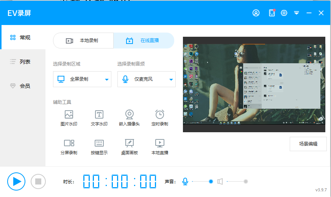Open 桌面画板 desktop drawing board
Image resolution: width=331 pixels, height=197 pixels.
coord(130,147)
